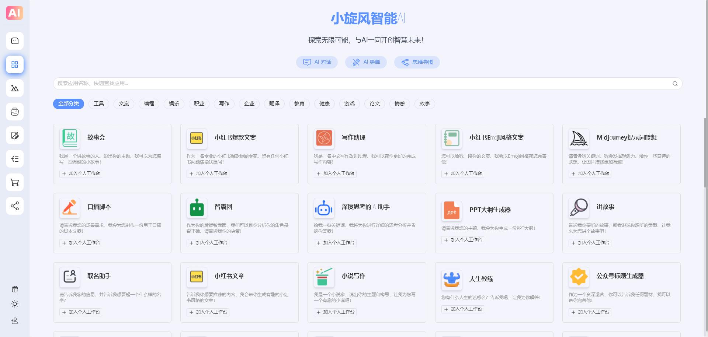This screenshot has height=337, width=708.
Task: Add 故事会 to personal workspace
Action: pyautogui.click(x=81, y=173)
